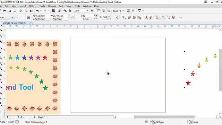Click the Object origin grid icon
The width and height of the screenshot is (222, 125).
point(28,17)
